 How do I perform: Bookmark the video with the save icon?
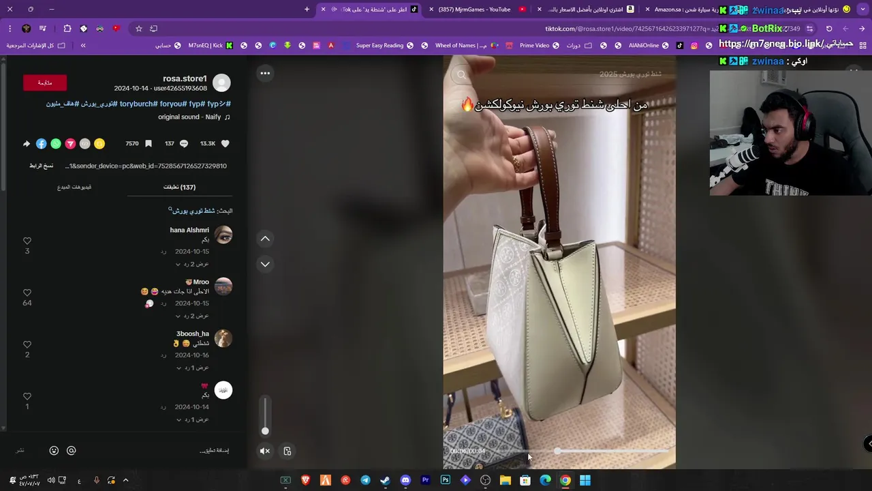pos(149,144)
